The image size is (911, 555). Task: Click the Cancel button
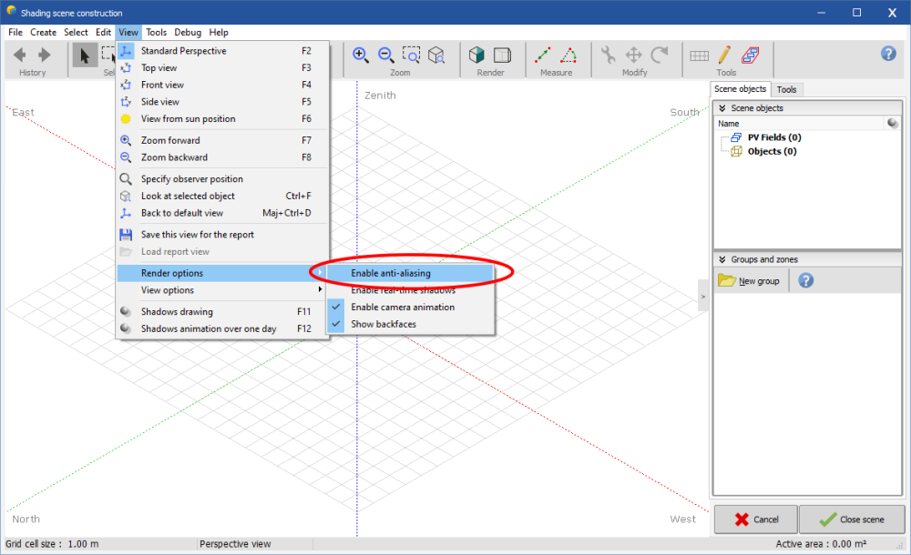(x=756, y=520)
